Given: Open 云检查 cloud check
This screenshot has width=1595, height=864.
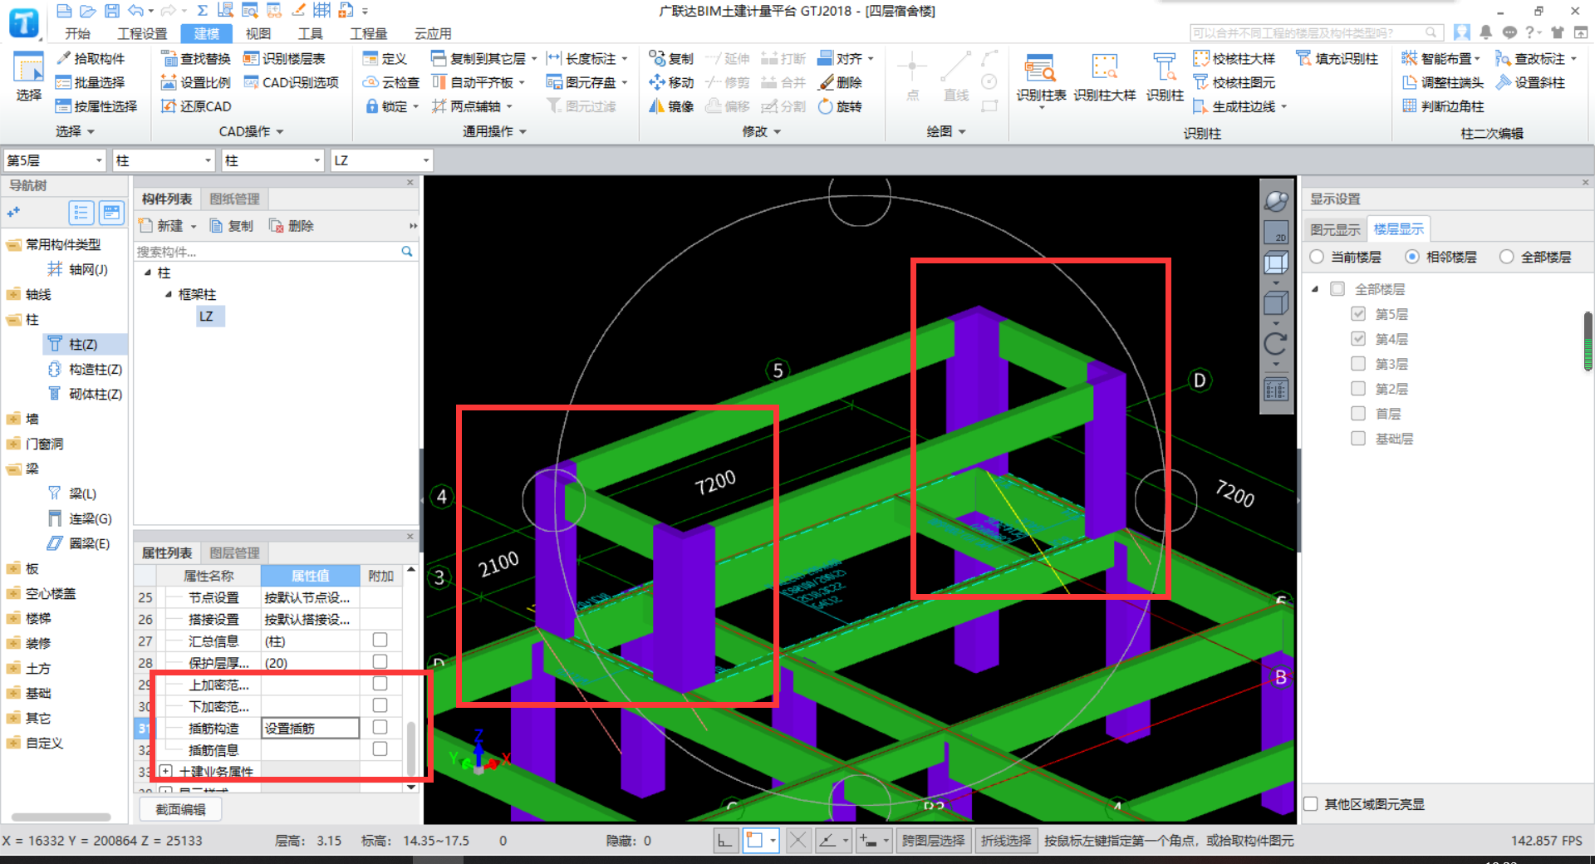Looking at the screenshot, I should click(x=391, y=82).
